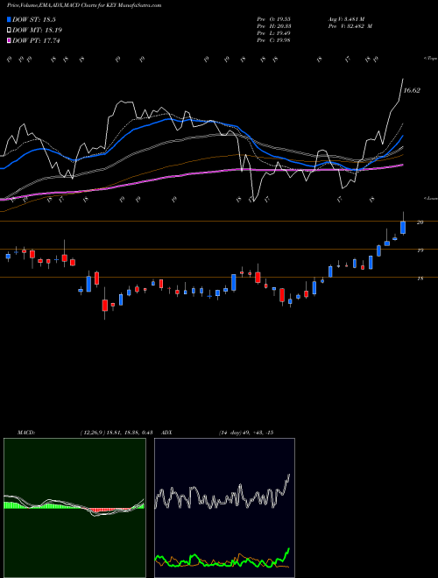
Task: Click the 19 price axis label
Action: point(420,250)
